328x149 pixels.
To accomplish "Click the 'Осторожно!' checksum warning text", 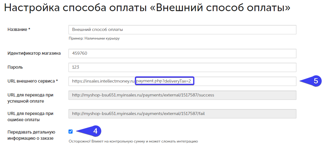I will point(133,141).
